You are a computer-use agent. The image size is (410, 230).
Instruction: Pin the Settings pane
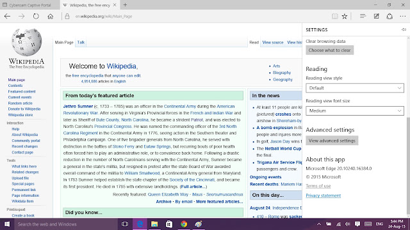click(x=404, y=29)
